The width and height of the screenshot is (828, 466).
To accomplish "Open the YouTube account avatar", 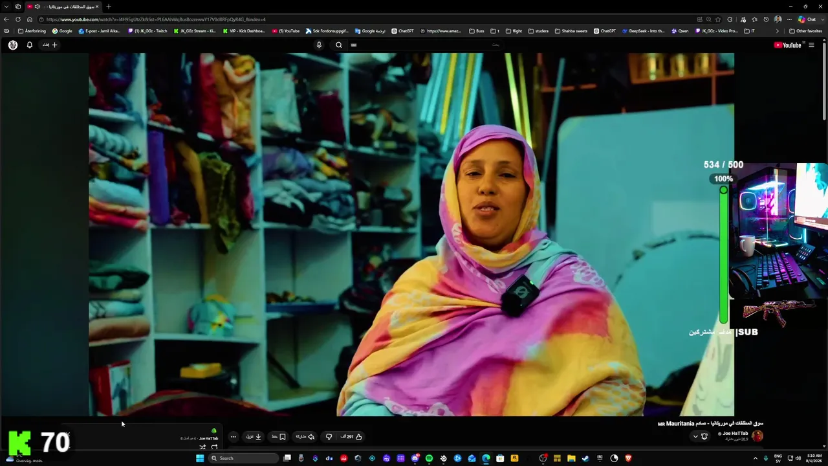I will [13, 45].
